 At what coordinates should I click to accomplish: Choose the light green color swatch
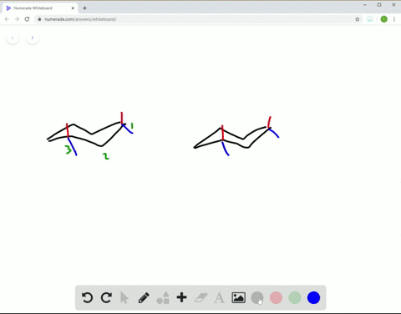click(x=295, y=297)
